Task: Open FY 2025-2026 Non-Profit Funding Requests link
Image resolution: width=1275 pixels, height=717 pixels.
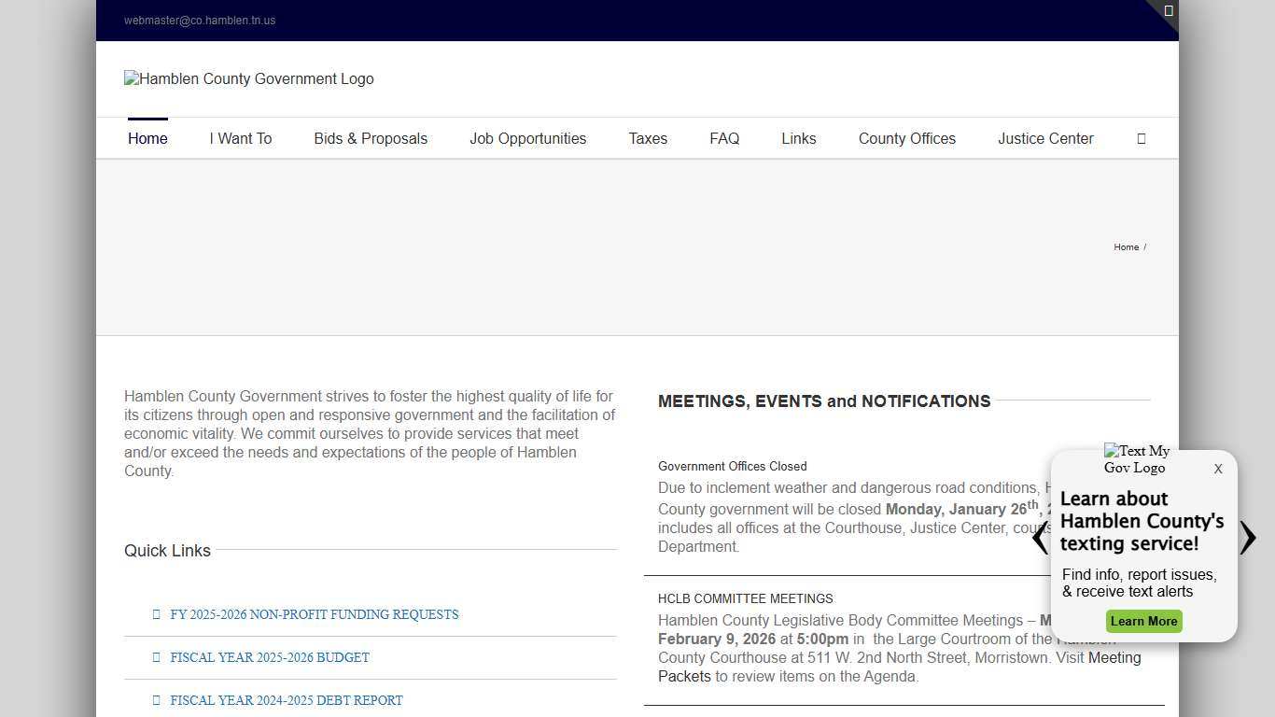Action: click(314, 614)
